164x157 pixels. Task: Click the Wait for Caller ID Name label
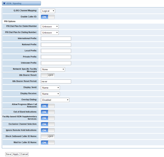pyautogui.click(x=25, y=142)
